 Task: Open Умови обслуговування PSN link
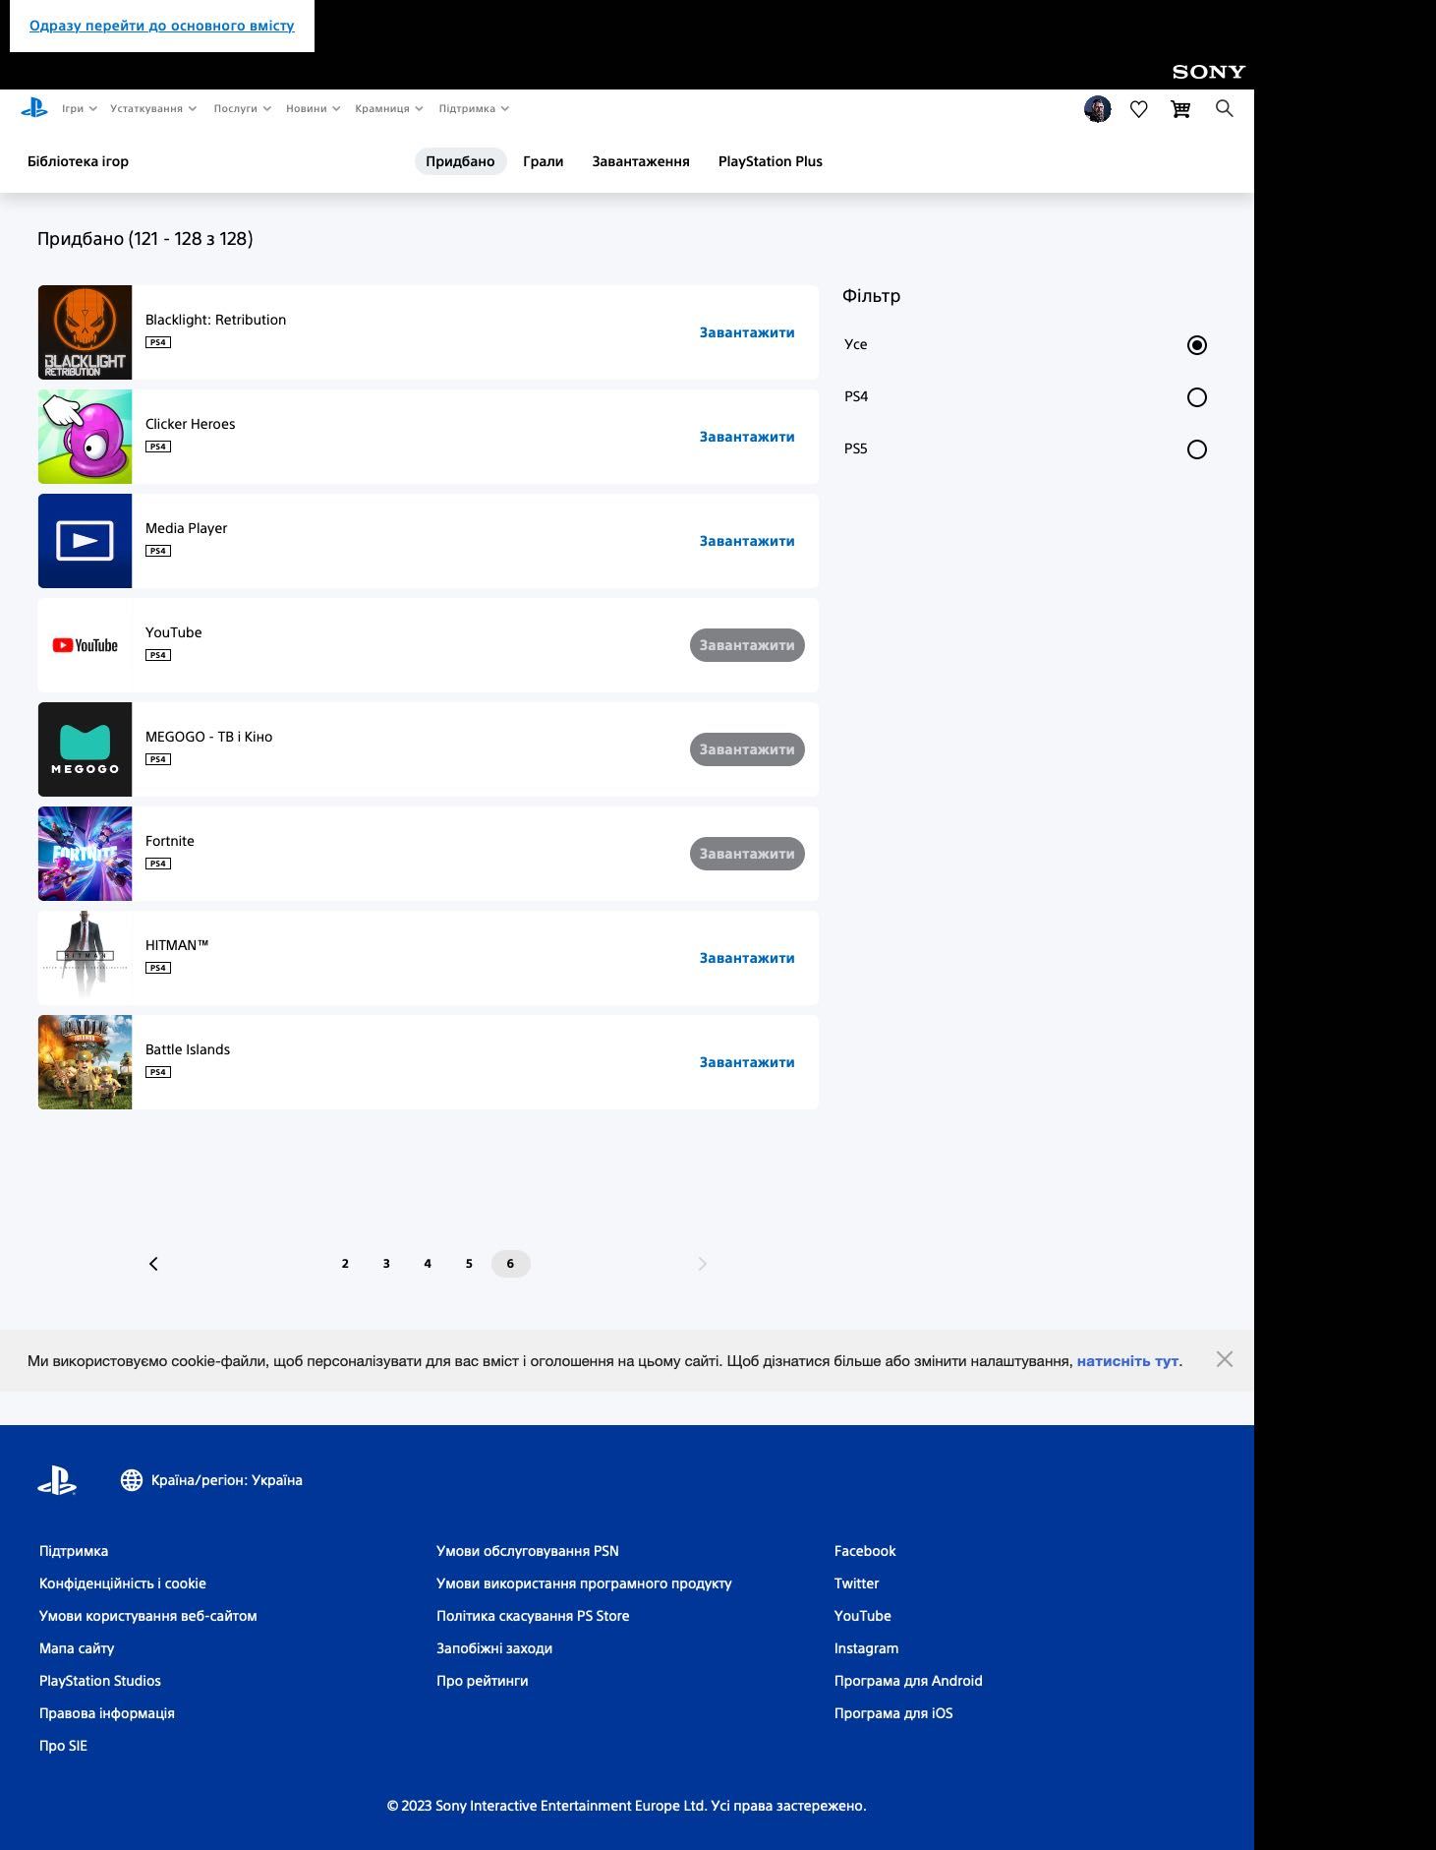point(528,1551)
